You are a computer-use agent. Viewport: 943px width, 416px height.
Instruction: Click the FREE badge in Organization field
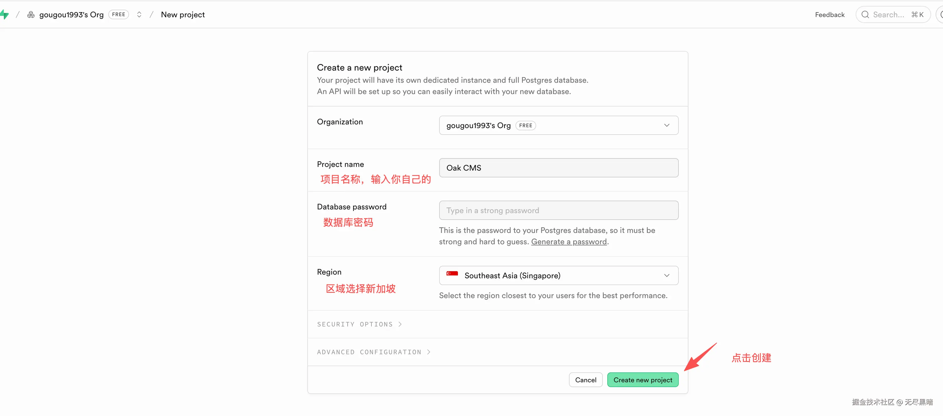525,126
